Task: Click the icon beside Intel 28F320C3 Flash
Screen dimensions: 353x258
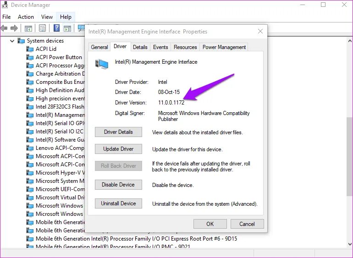Action: (x=30, y=107)
